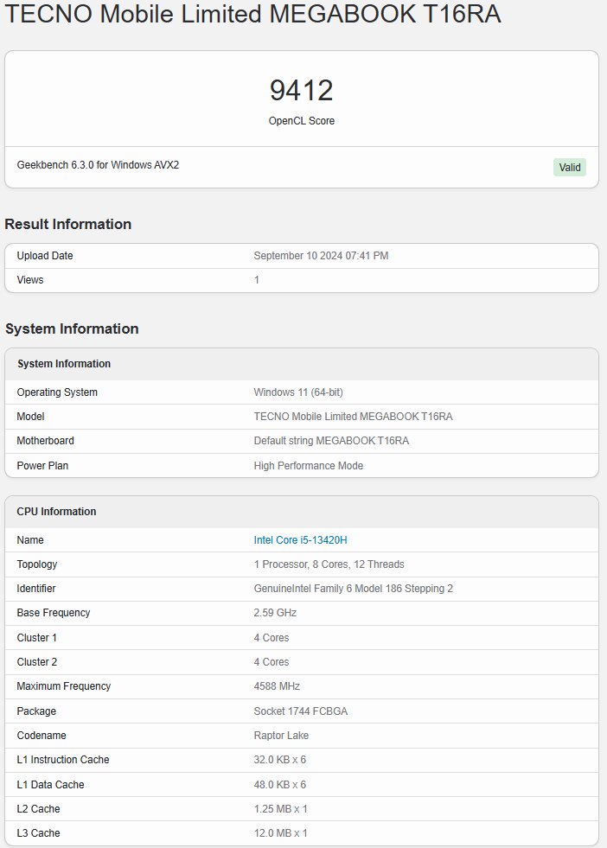The width and height of the screenshot is (607, 848).
Task: Click the Base Frequency label
Action: [x=54, y=612]
